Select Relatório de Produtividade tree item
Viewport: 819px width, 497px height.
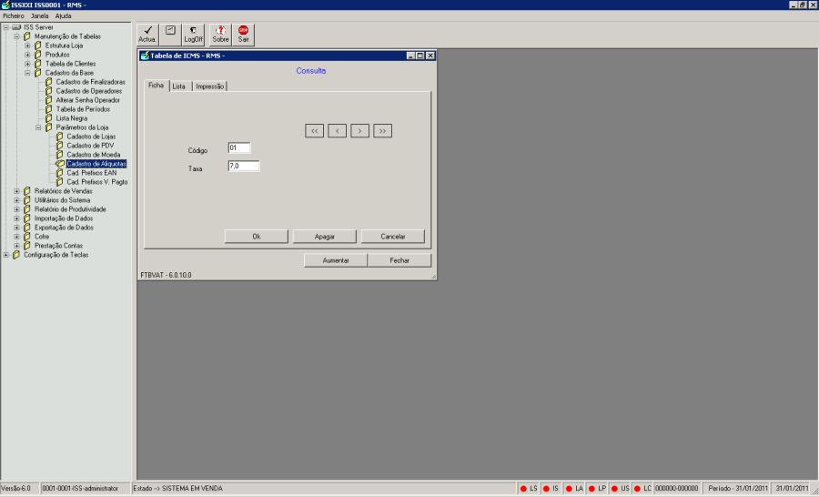click(x=70, y=209)
